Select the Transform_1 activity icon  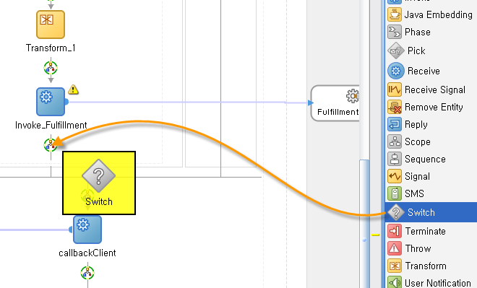point(51,25)
